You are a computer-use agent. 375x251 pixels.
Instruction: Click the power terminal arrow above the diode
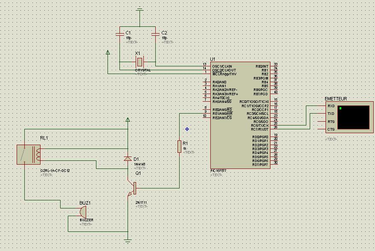pos(128,120)
